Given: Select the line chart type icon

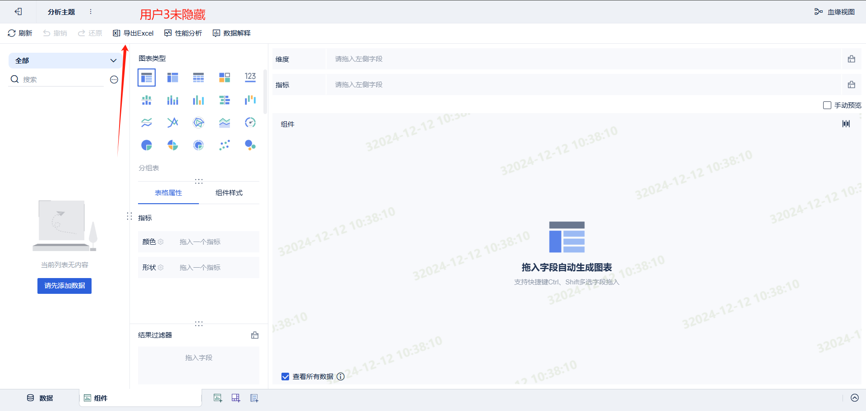Looking at the screenshot, I should click(x=147, y=123).
